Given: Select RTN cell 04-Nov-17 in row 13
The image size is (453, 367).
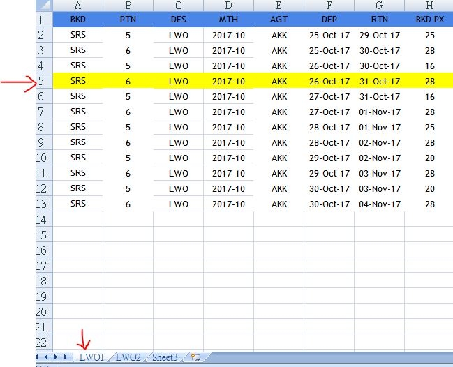Looking at the screenshot, I should (x=379, y=204).
